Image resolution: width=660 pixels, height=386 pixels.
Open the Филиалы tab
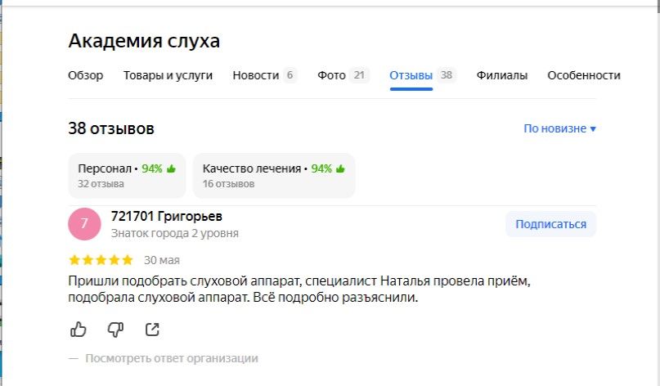pos(501,75)
